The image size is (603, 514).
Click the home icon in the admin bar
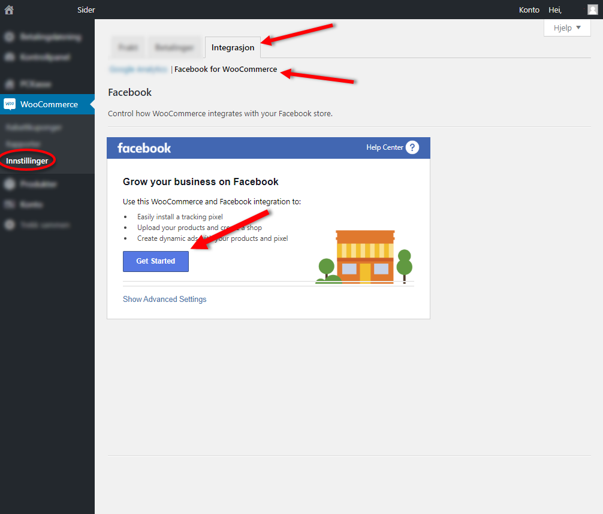(x=9, y=10)
